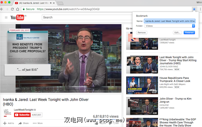Edit the bookmark Name field
202x127 pixels.
(x=169, y=21)
